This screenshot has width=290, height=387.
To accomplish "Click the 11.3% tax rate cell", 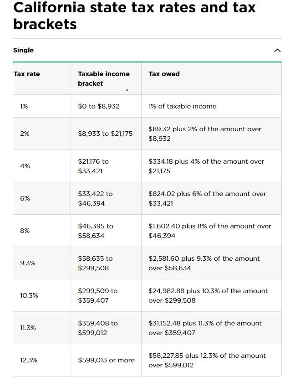I will (28, 328).
